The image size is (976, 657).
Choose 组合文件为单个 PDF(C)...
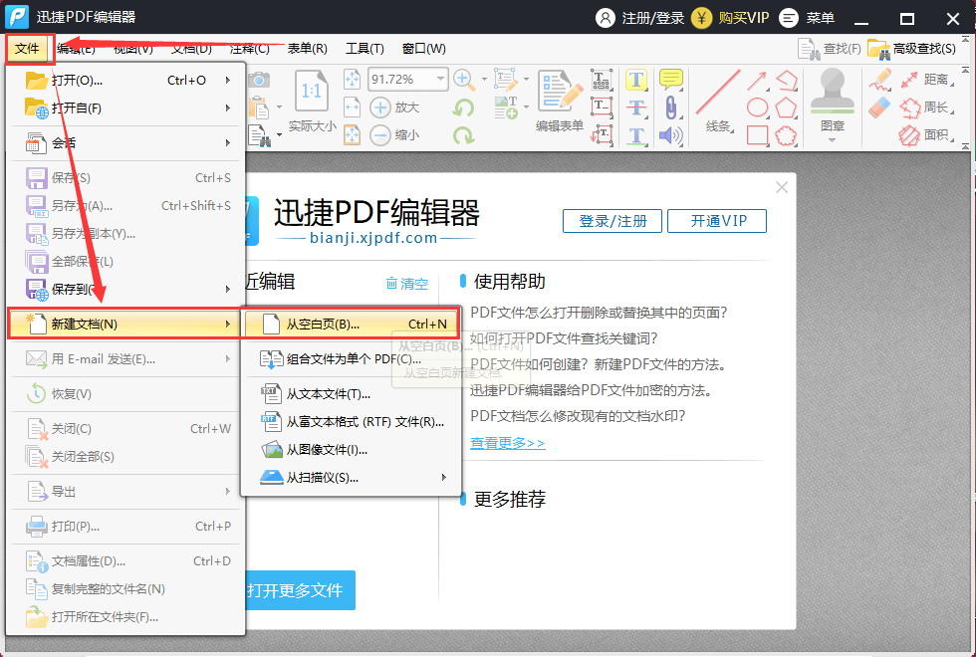tap(353, 359)
